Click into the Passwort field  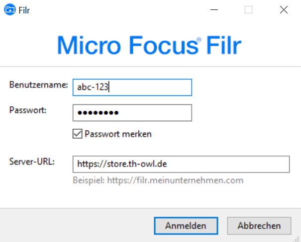[132, 113]
